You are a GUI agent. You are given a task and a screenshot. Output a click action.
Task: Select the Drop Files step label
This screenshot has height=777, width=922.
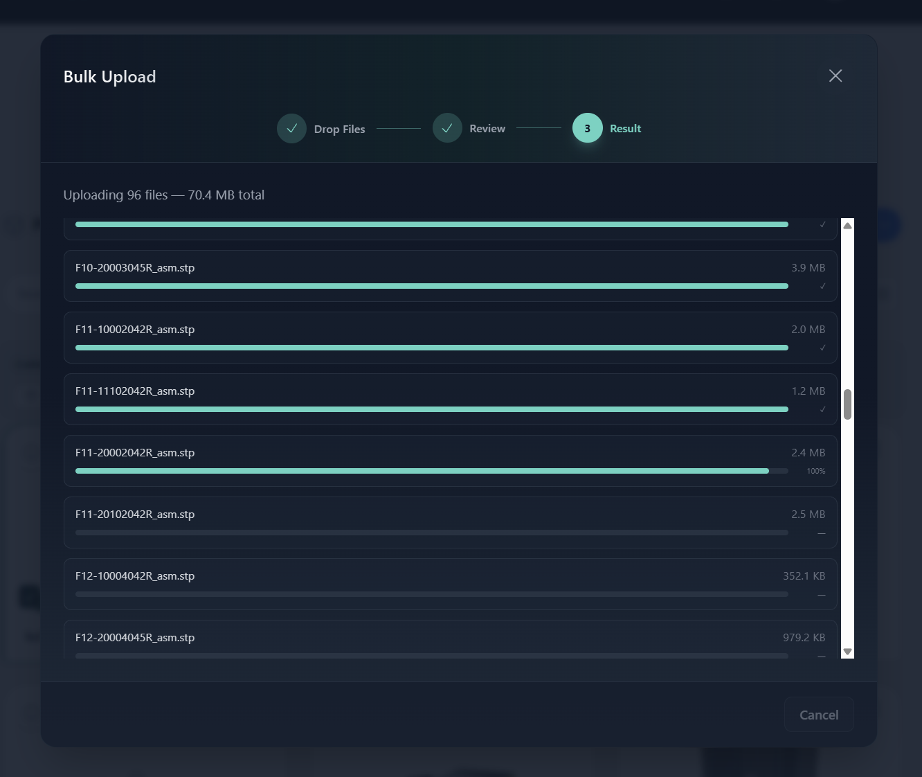tap(339, 129)
